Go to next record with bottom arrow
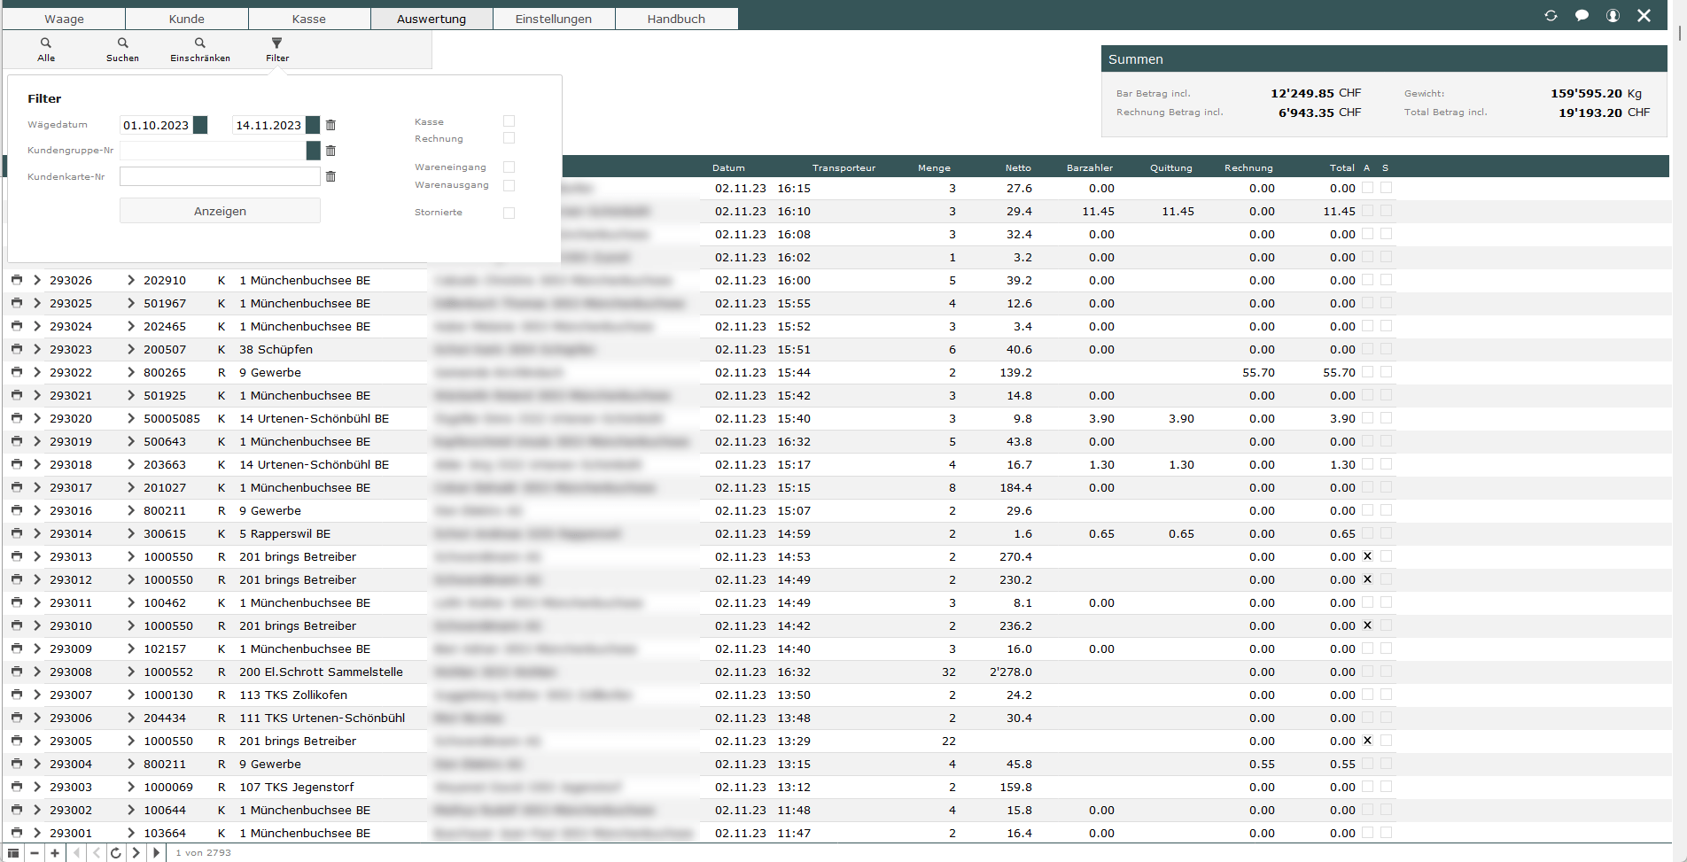 136,853
